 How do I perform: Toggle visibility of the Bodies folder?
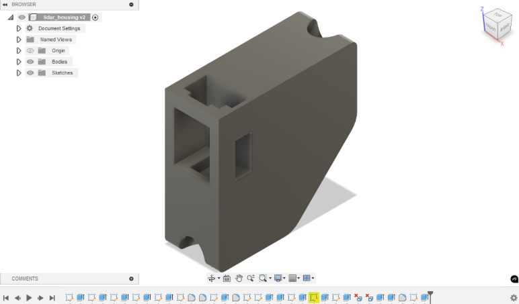coord(30,62)
